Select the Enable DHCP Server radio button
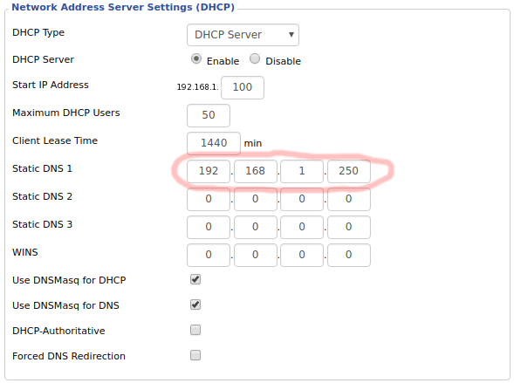514x383 pixels. pos(196,59)
